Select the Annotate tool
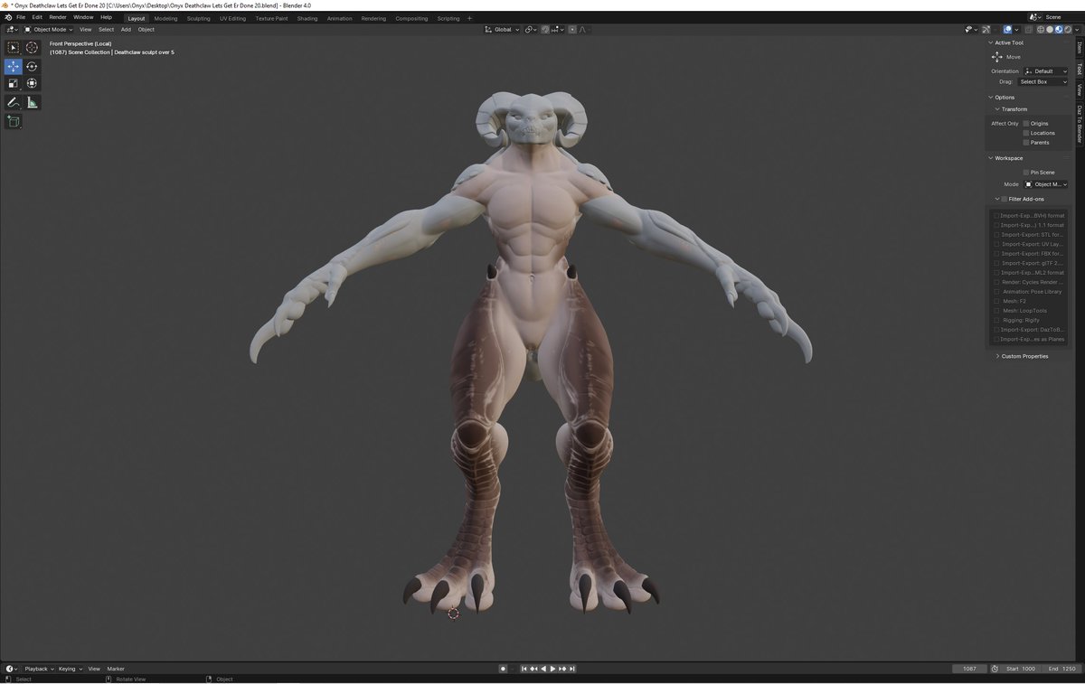Image resolution: width=1085 pixels, height=684 pixels. (x=13, y=102)
